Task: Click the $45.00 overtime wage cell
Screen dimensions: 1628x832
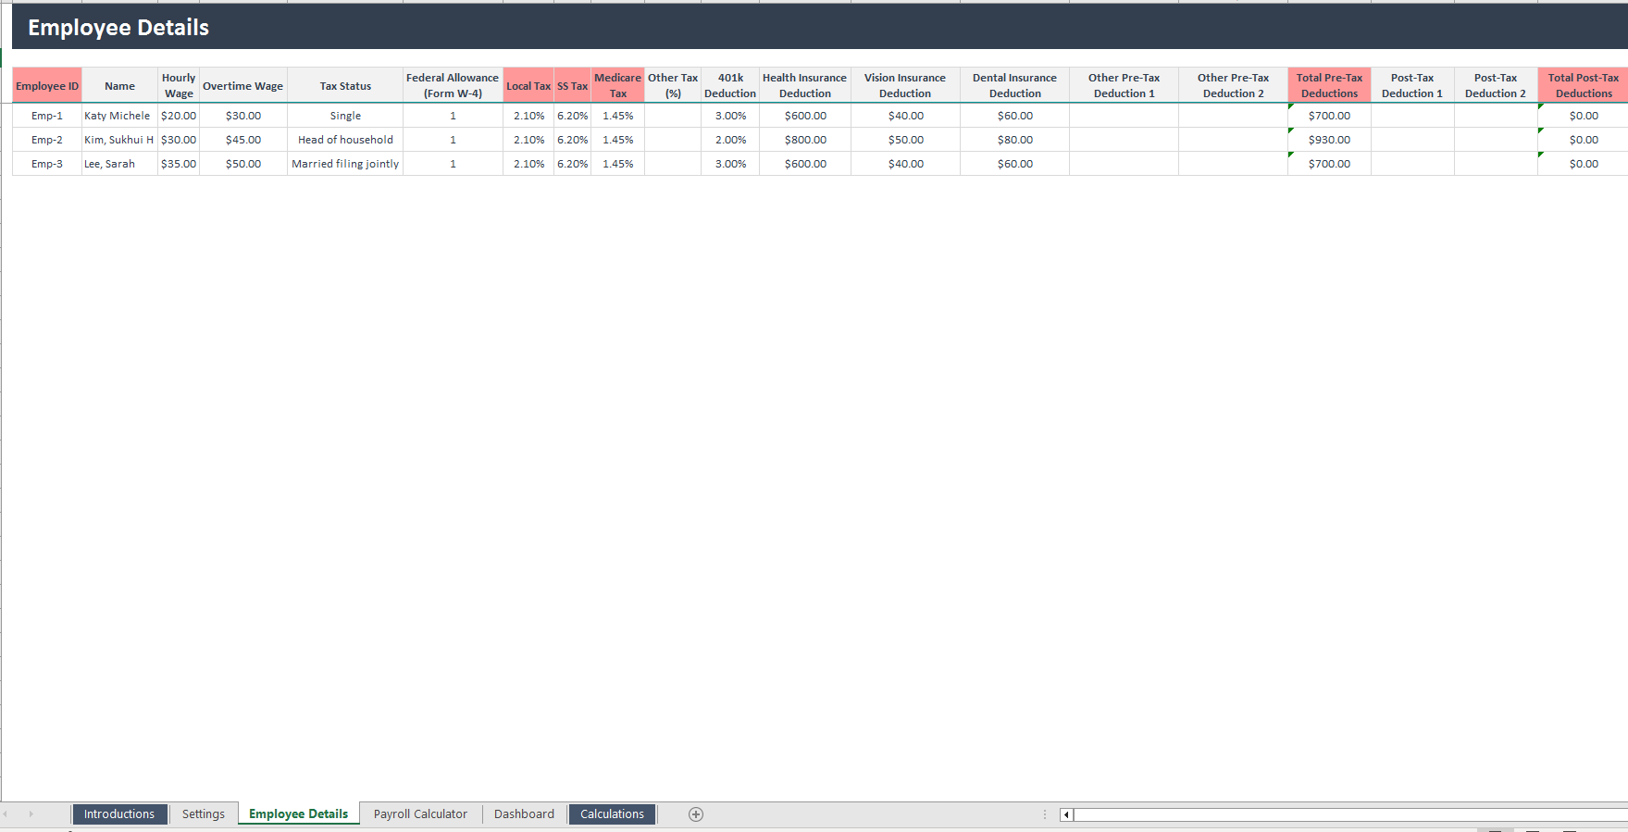Action: tap(243, 140)
